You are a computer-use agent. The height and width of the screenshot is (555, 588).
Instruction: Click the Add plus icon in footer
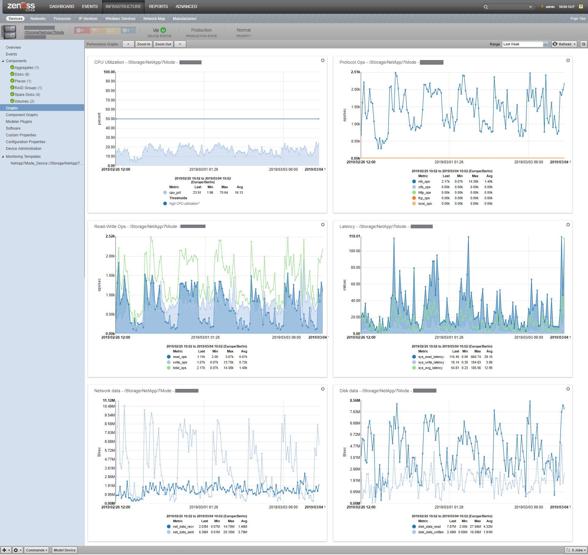point(4,550)
